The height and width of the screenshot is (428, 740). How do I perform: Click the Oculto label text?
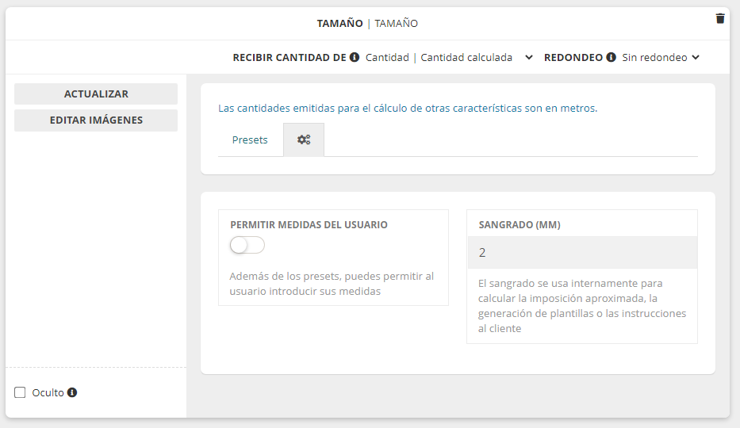coord(48,392)
